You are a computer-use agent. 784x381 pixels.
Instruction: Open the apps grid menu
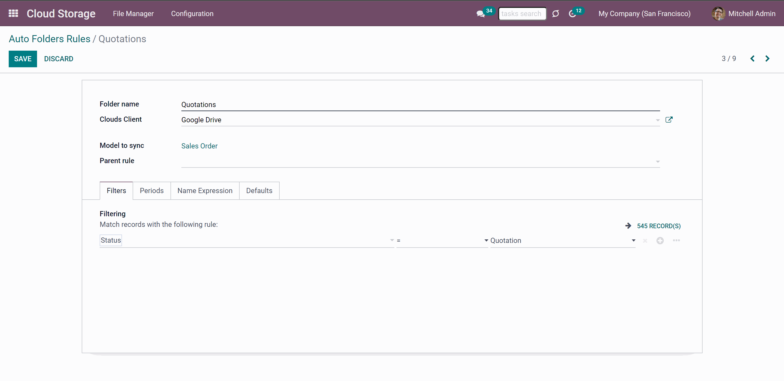point(13,13)
